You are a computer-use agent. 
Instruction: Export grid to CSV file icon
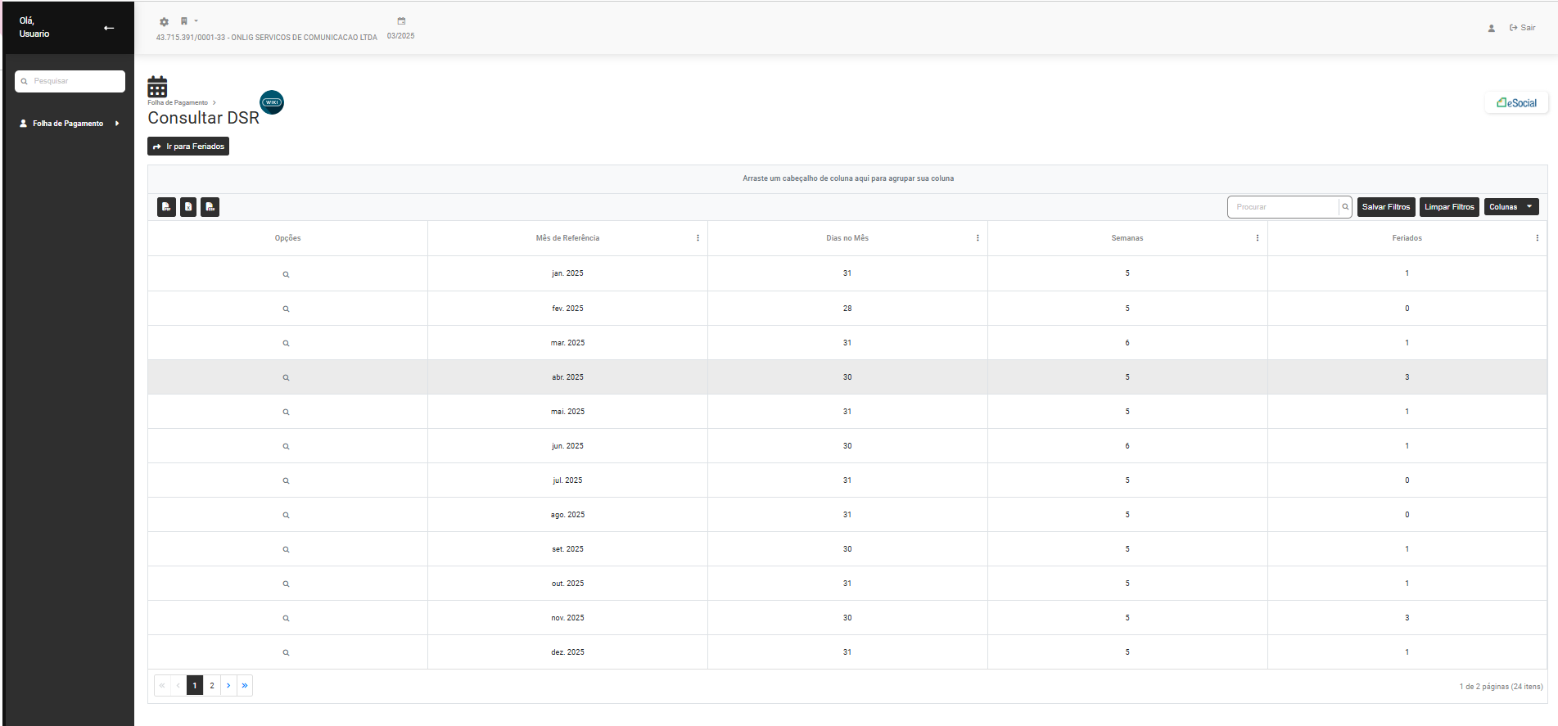click(210, 207)
